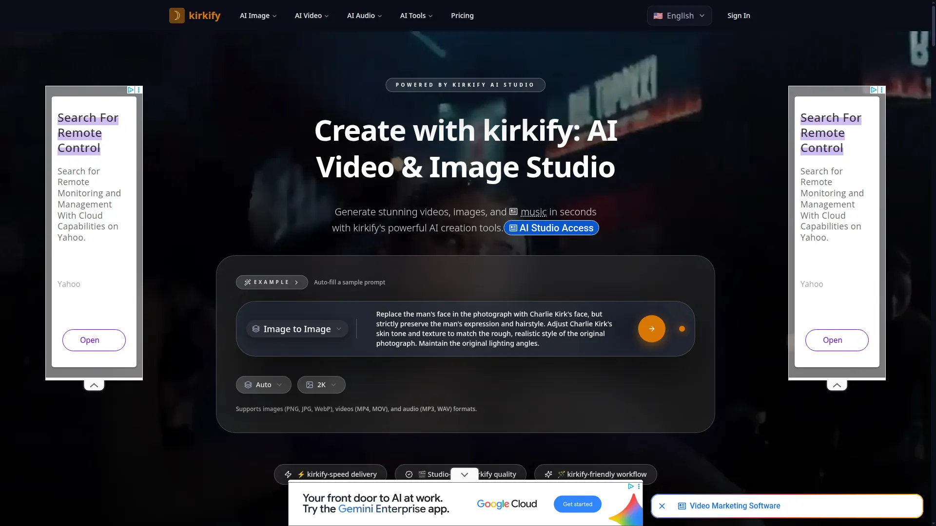Open the Video Marketing Software link
This screenshot has width=936, height=526.
coord(735,506)
